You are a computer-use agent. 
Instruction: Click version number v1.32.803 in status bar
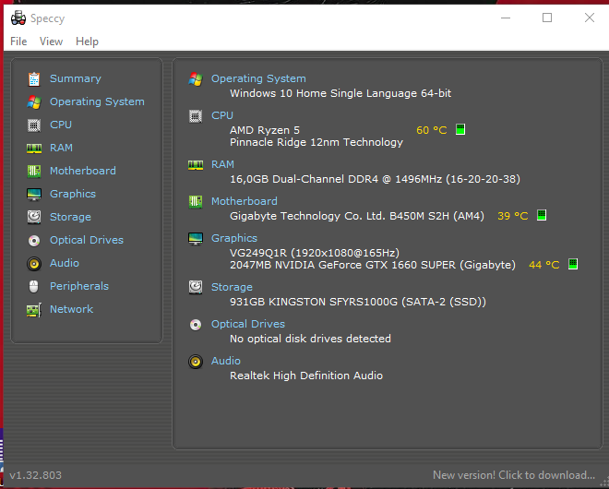click(35, 475)
